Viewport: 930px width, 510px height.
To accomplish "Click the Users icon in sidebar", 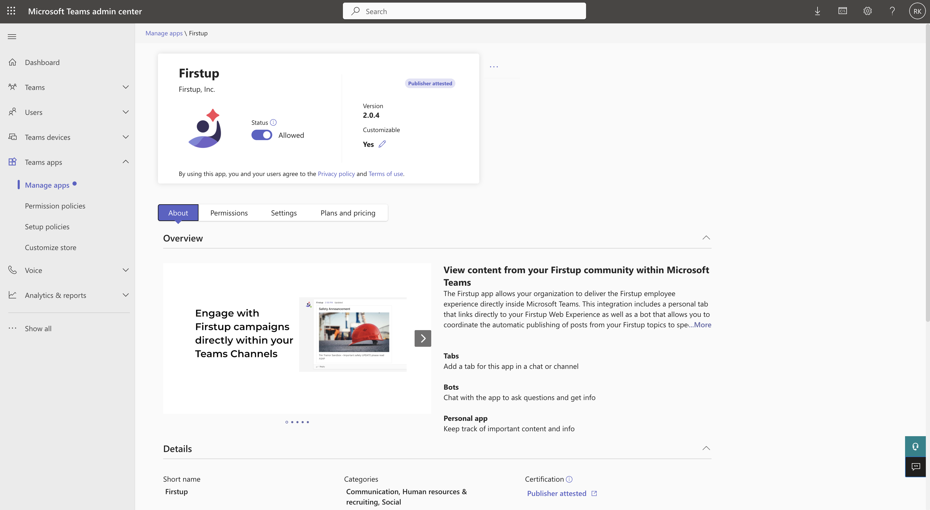I will pos(13,112).
